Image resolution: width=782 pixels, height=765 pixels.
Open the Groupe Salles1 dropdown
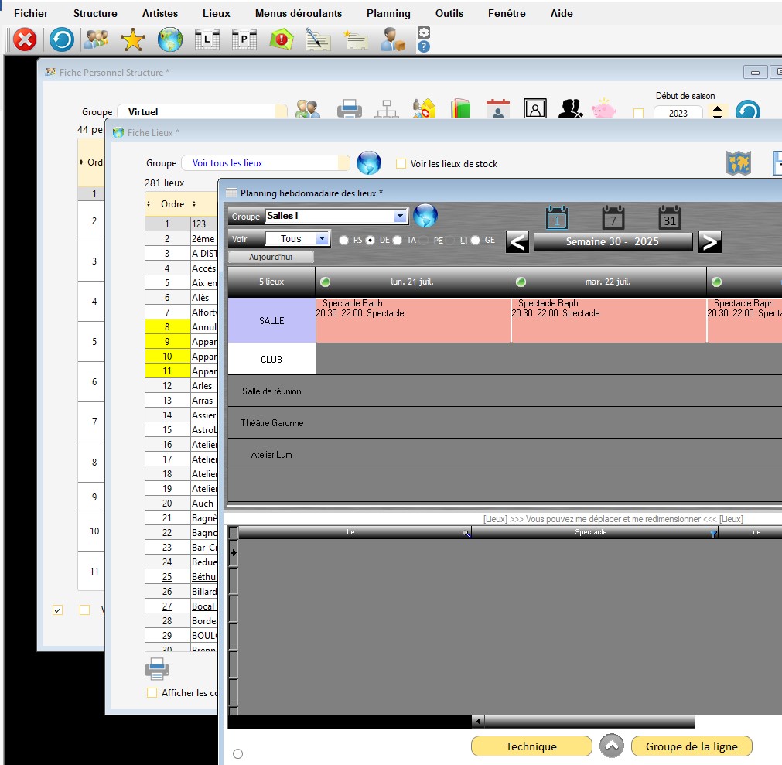(400, 217)
